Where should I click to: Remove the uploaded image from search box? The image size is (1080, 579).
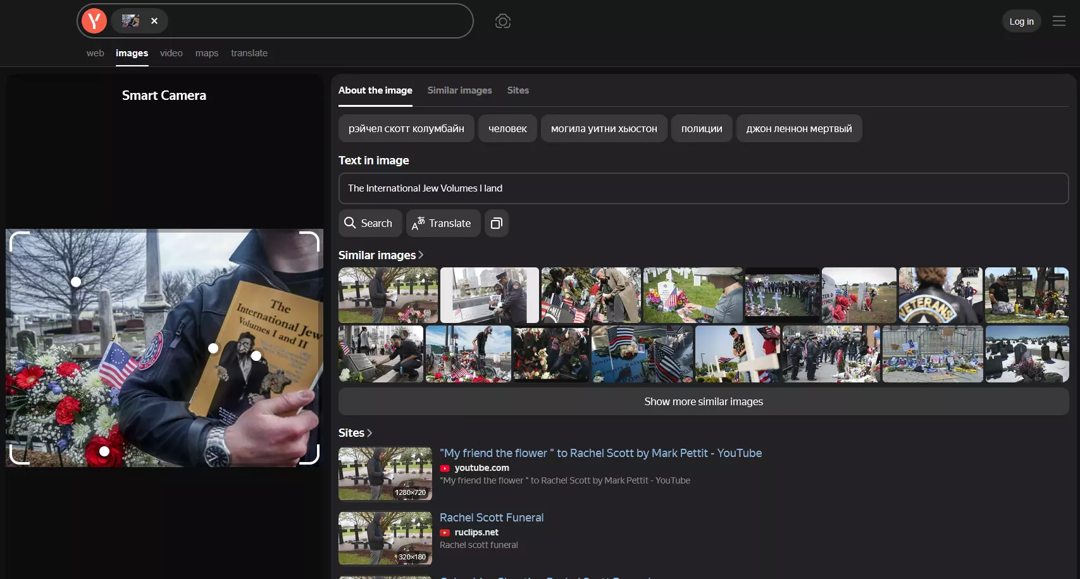[x=154, y=21]
